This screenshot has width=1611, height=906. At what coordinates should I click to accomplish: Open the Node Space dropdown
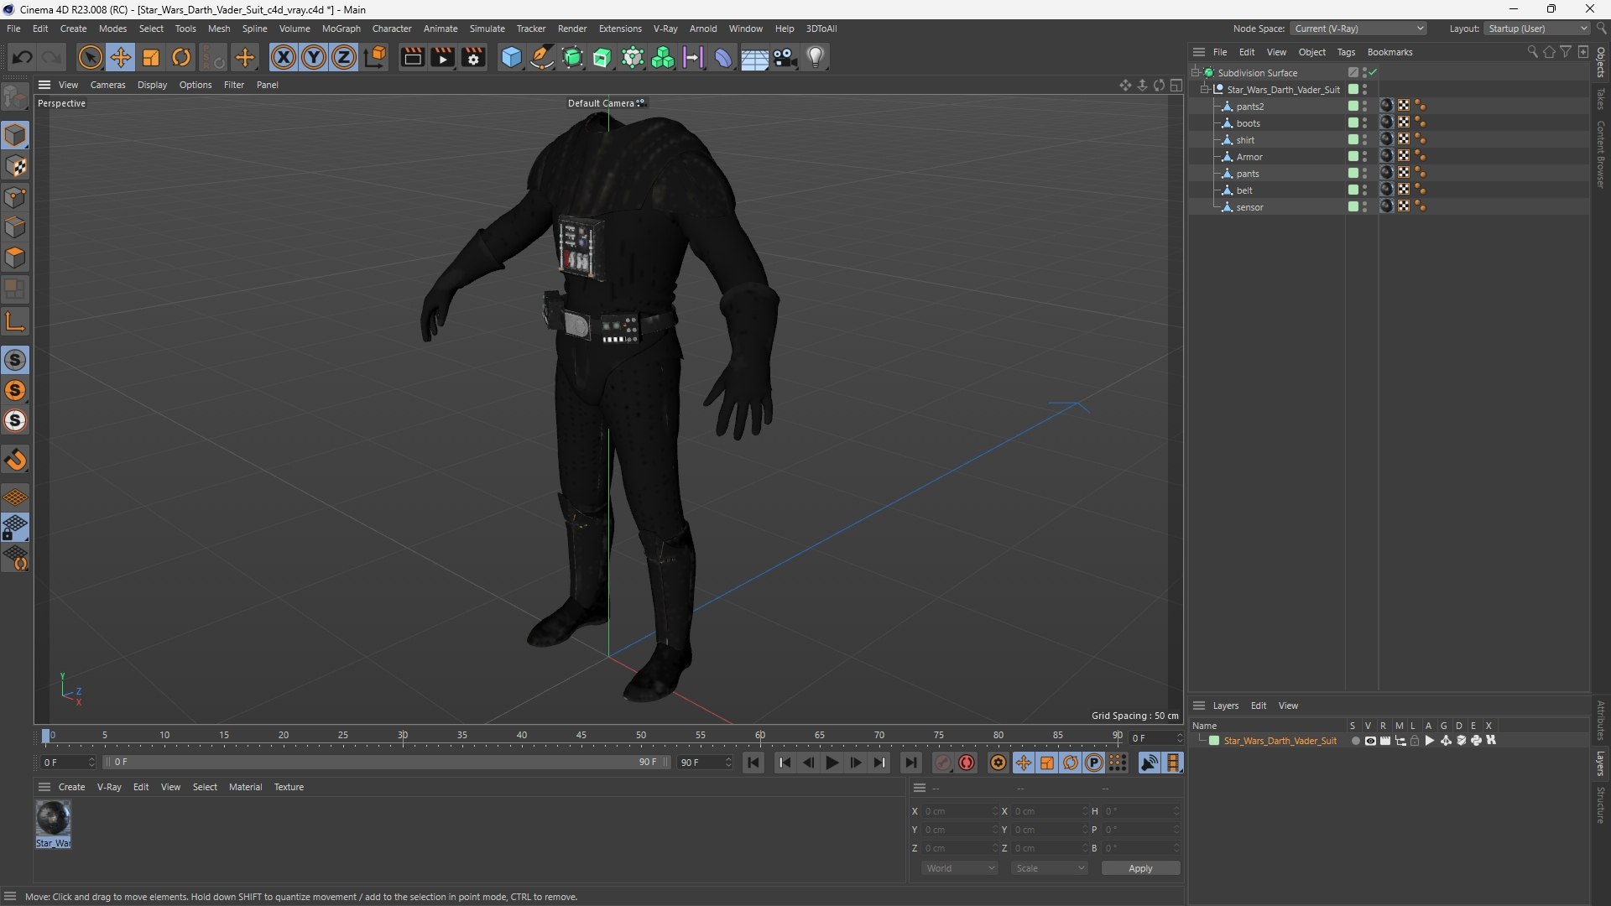pyautogui.click(x=1358, y=29)
